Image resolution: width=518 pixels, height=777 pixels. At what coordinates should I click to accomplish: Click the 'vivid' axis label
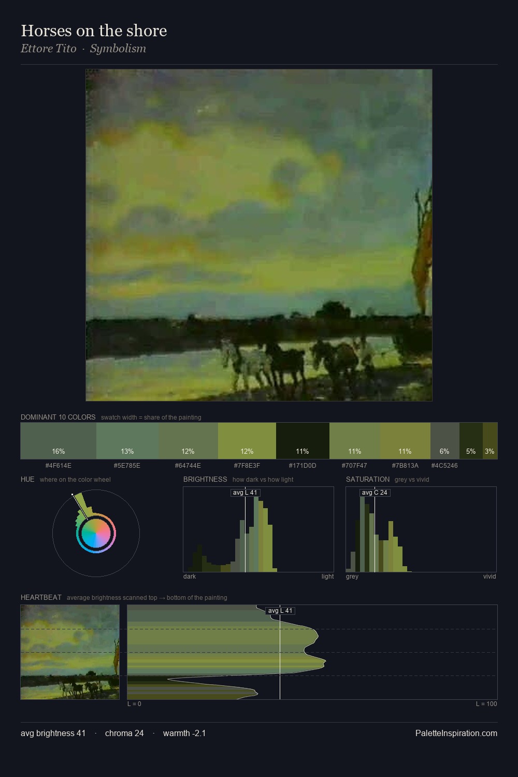click(x=490, y=576)
